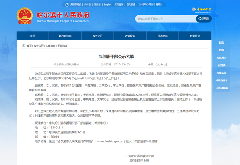Go to 政务公开 in the breadcrumb

pyautogui.click(x=38, y=46)
